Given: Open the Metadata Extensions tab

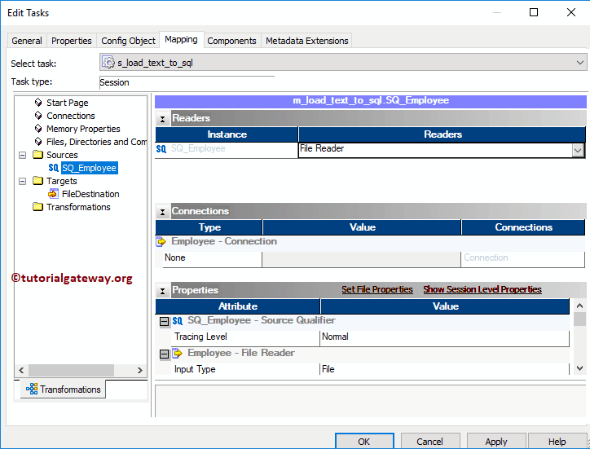Looking at the screenshot, I should pos(306,41).
